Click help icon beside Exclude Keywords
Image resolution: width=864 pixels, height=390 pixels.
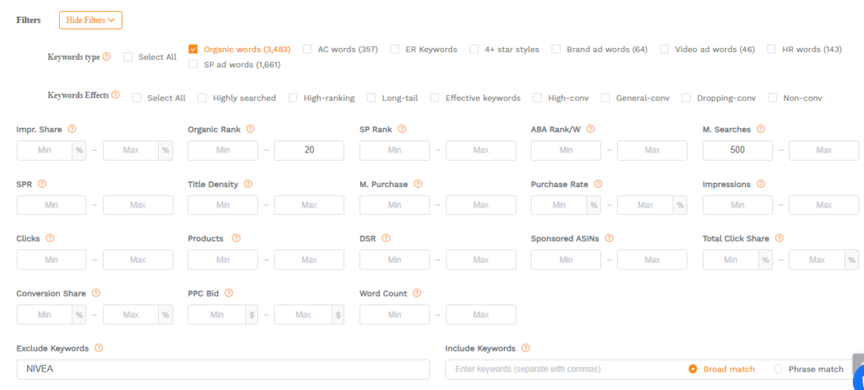tap(99, 348)
